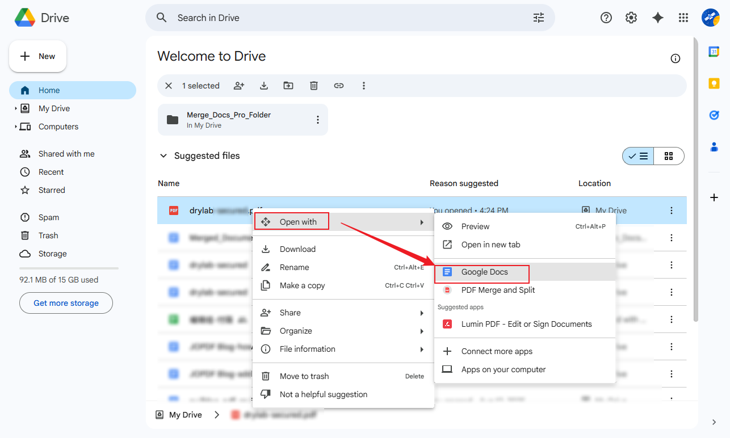Expand Computers tree arrow

pyautogui.click(x=16, y=127)
